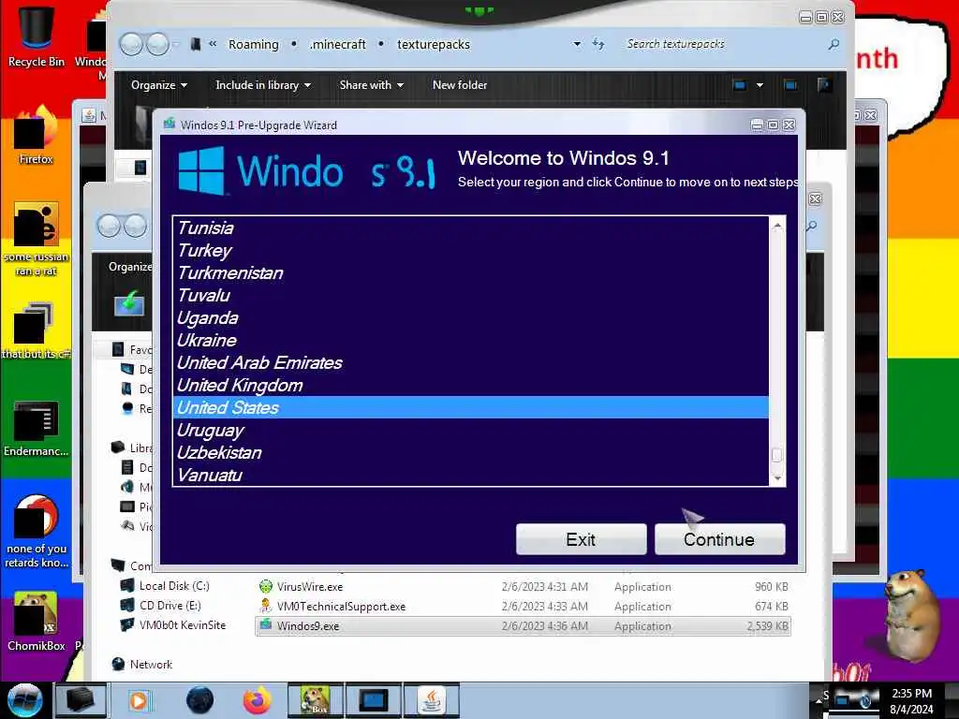
Task: Open Include in library dropdown
Action: [263, 85]
